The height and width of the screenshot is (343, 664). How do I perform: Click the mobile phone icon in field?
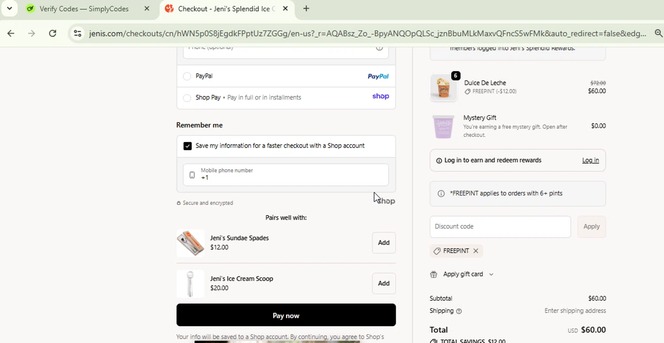point(192,175)
